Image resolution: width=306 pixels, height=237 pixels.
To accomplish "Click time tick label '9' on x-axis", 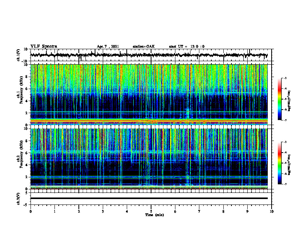I will (x=247, y=211).
